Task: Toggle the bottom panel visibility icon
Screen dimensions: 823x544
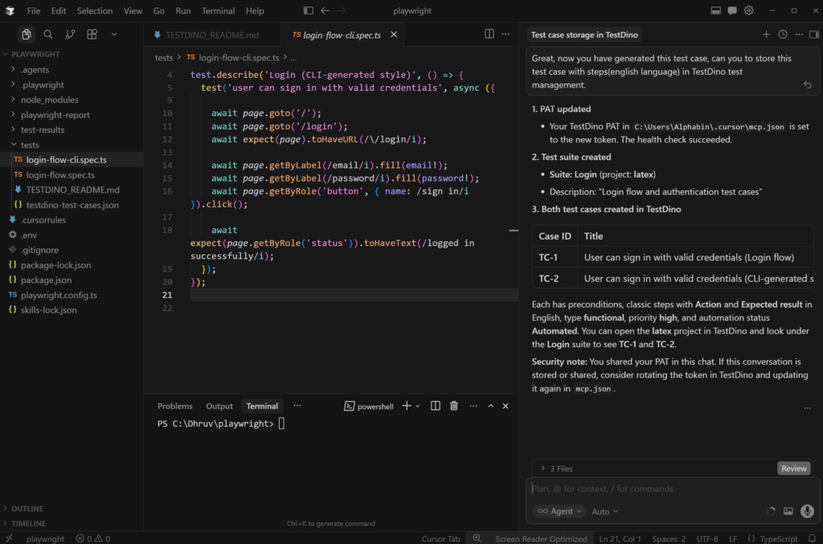Action: [x=715, y=11]
